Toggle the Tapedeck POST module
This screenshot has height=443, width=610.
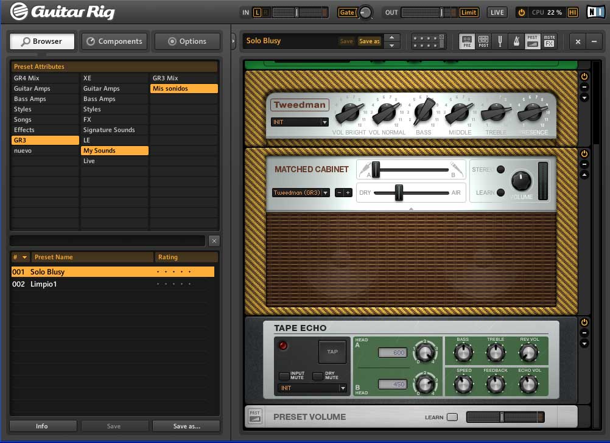click(483, 41)
